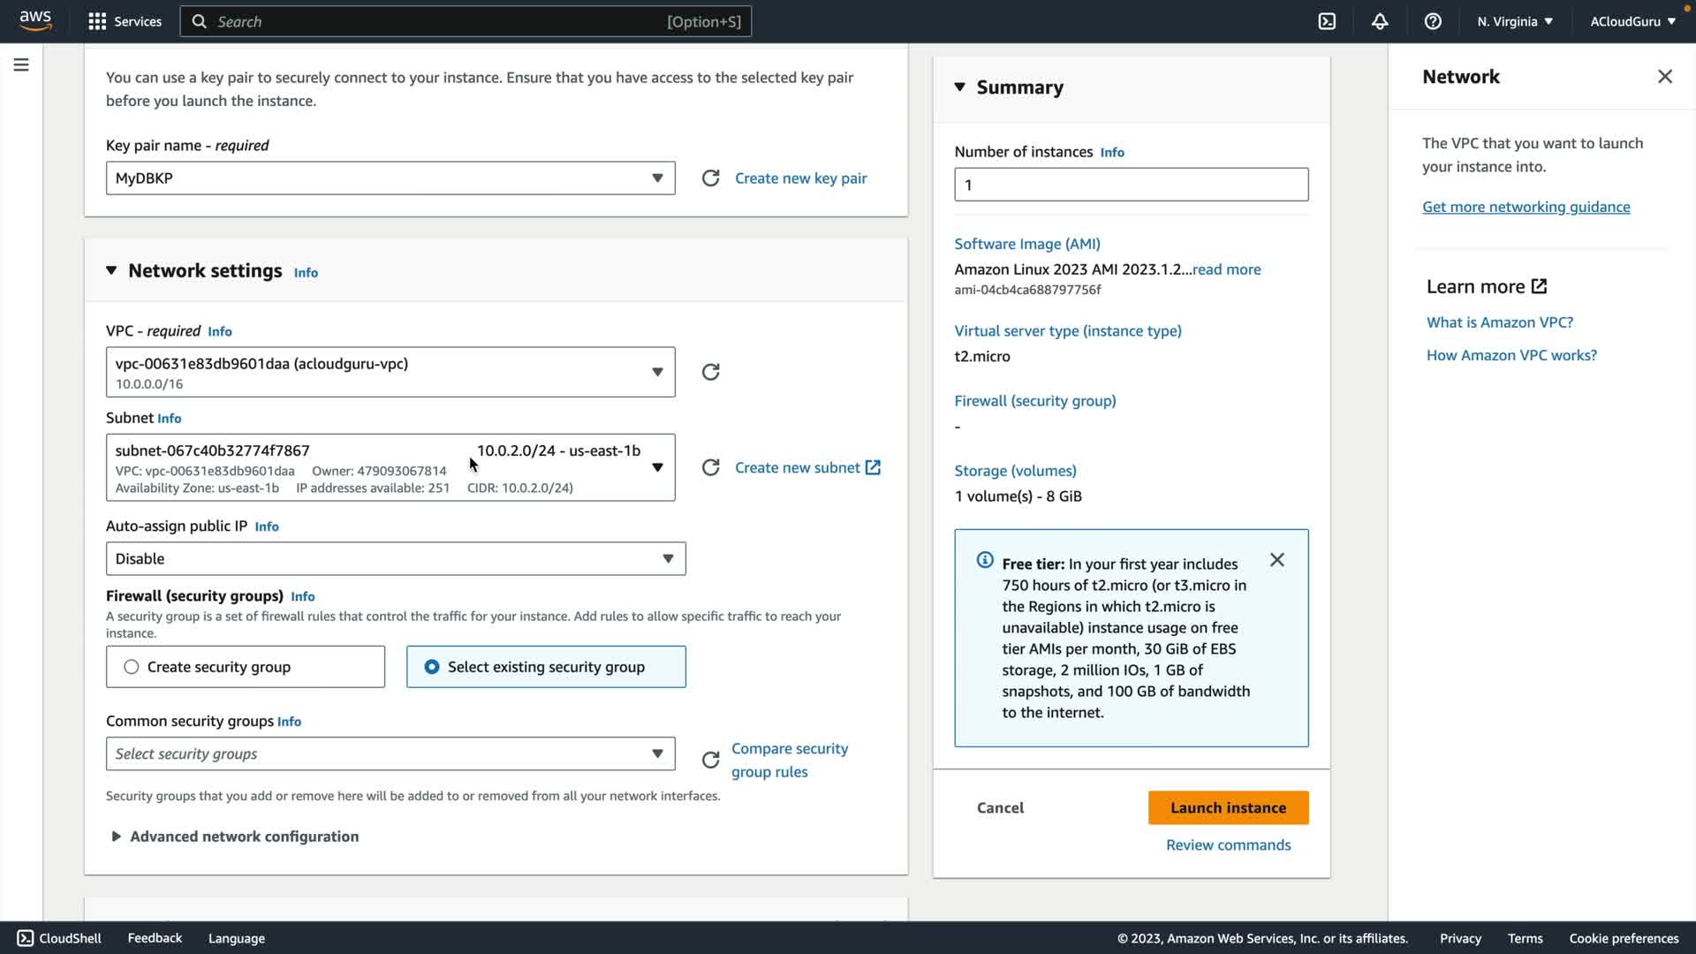The image size is (1696, 954).
Task: Open CloudShell from the top navigation bar
Action: [x=1327, y=21]
